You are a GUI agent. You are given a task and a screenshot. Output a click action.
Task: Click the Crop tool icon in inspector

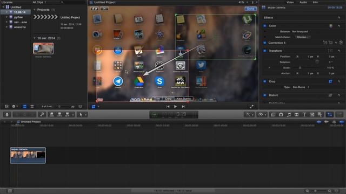[x=330, y=81]
